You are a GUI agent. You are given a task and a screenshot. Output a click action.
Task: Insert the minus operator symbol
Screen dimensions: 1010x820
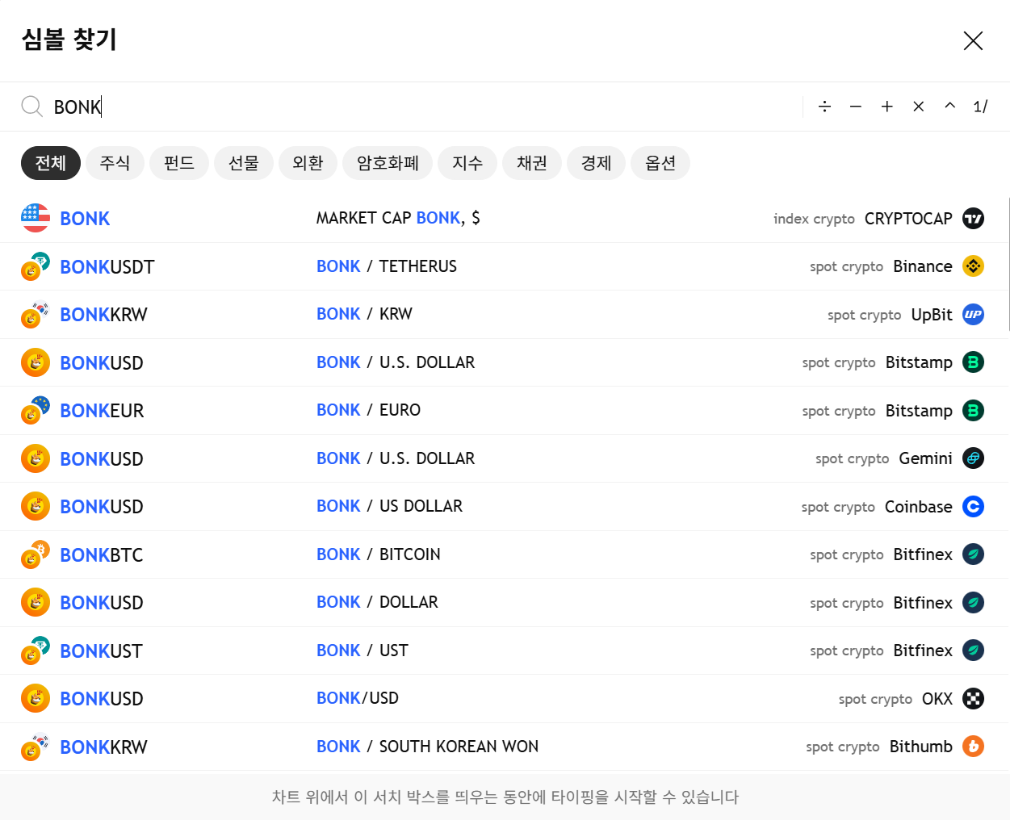856,107
